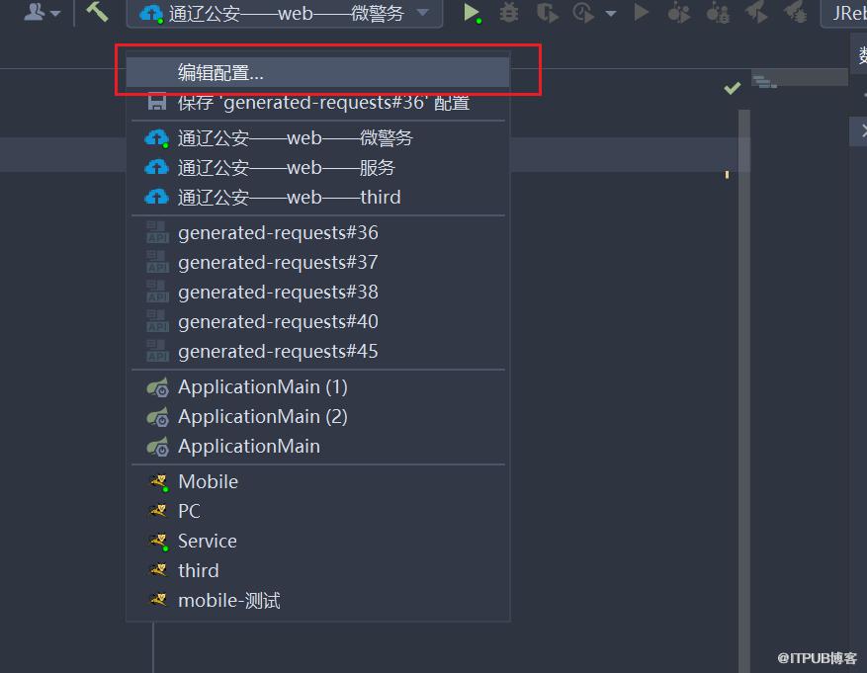Save 'generated-requests#36' configuration entry
Image resolution: width=867 pixels, height=673 pixels.
point(318,102)
